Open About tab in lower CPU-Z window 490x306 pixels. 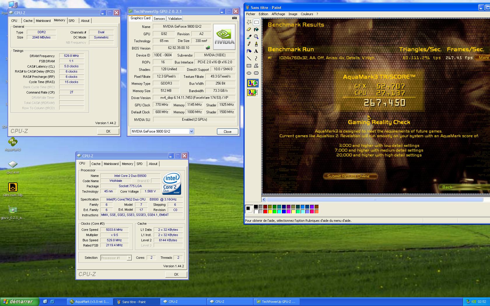click(x=153, y=164)
